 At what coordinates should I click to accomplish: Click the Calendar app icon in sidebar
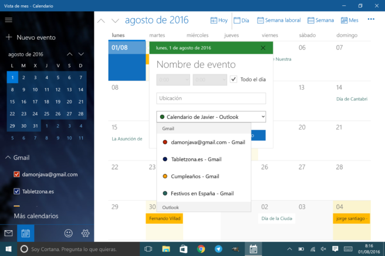click(26, 233)
